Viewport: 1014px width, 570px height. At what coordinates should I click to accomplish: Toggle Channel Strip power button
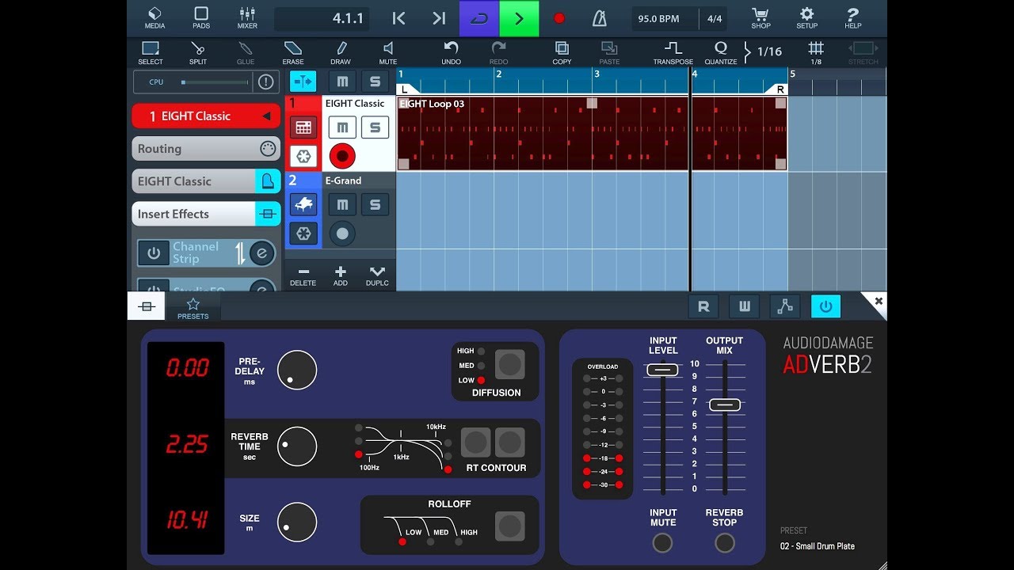154,253
